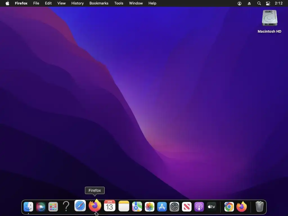288x216 pixels.
Task: Open Control Center in the menu bar
Action: coord(268,3)
